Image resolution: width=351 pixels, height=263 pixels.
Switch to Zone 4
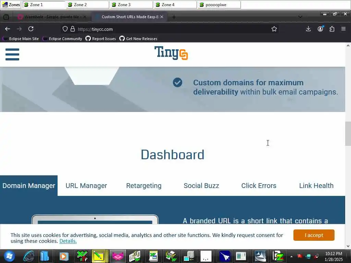pyautogui.click(x=175, y=5)
